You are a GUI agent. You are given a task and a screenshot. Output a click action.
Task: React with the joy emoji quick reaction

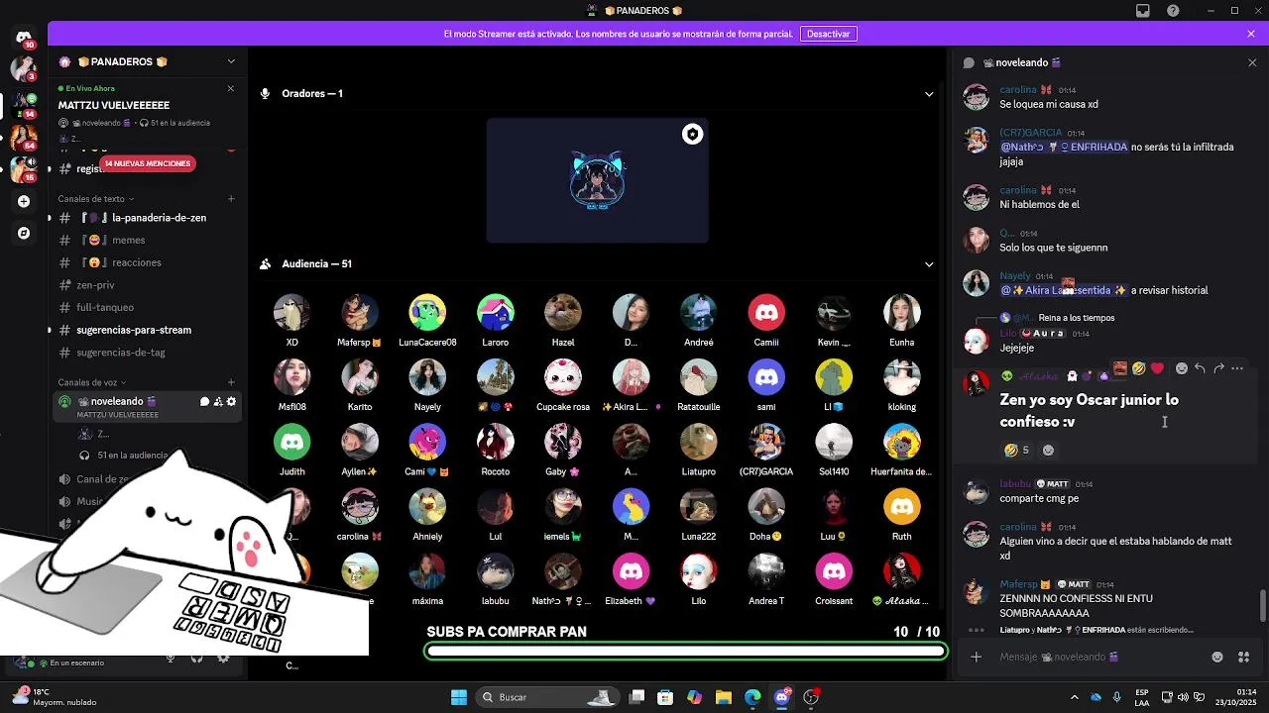[x=1138, y=368]
